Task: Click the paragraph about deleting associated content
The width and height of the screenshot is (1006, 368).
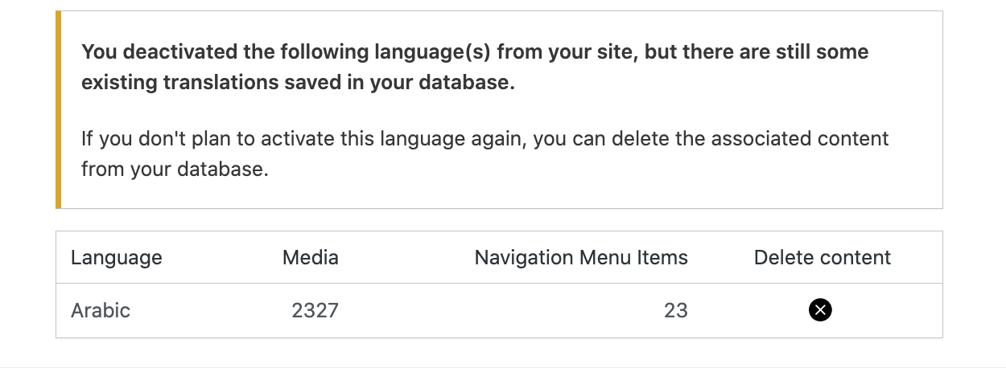Action: pyautogui.click(x=484, y=153)
